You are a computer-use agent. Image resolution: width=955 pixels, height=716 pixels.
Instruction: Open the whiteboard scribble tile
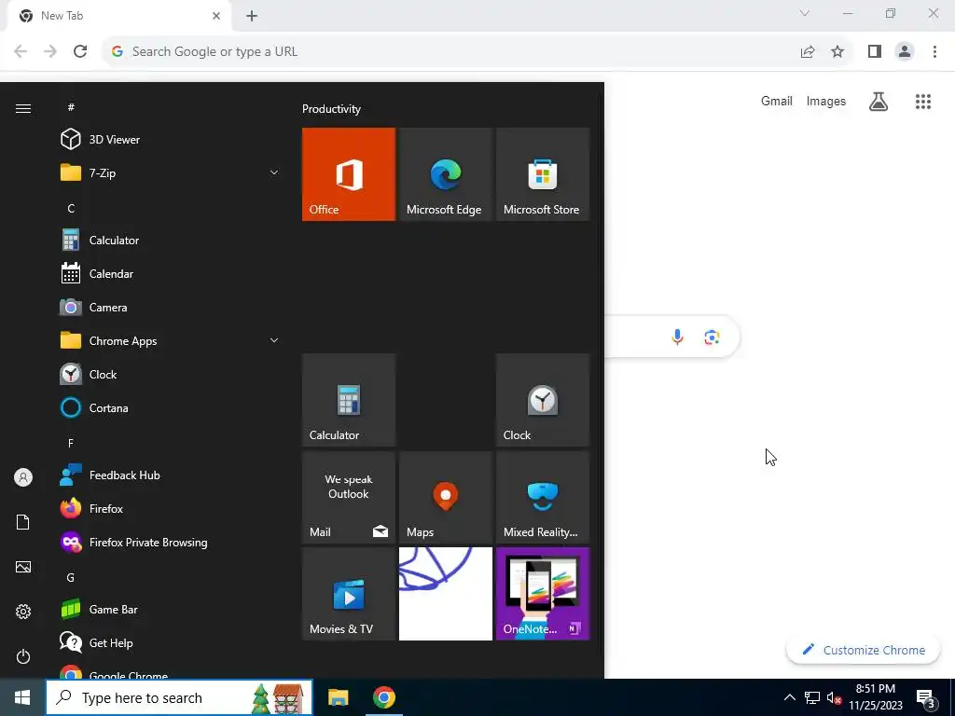pos(445,594)
